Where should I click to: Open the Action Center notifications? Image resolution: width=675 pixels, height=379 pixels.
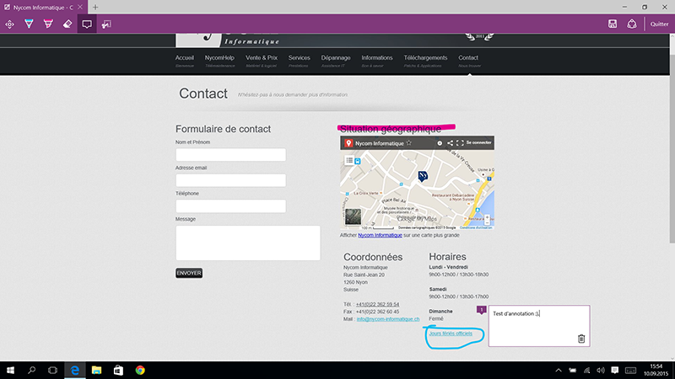[x=615, y=370]
